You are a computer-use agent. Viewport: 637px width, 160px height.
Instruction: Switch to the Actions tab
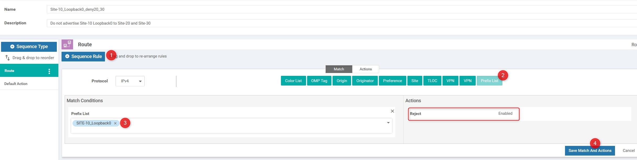[x=365, y=69]
